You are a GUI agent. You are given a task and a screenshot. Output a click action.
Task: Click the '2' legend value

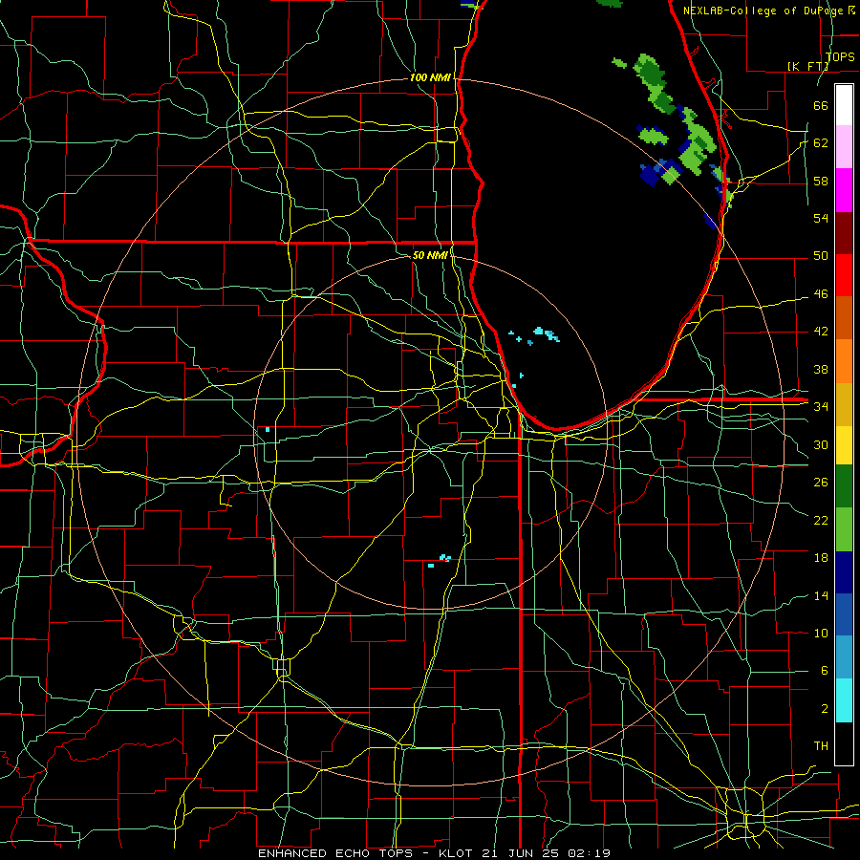click(824, 709)
